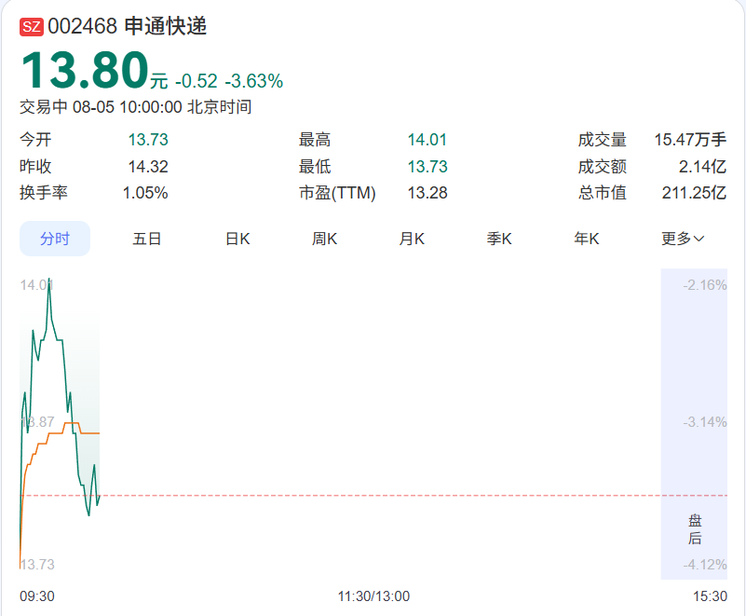Viewport: 746px width, 616px height.
Task: Open the 年K chart tab
Action: pyautogui.click(x=586, y=239)
